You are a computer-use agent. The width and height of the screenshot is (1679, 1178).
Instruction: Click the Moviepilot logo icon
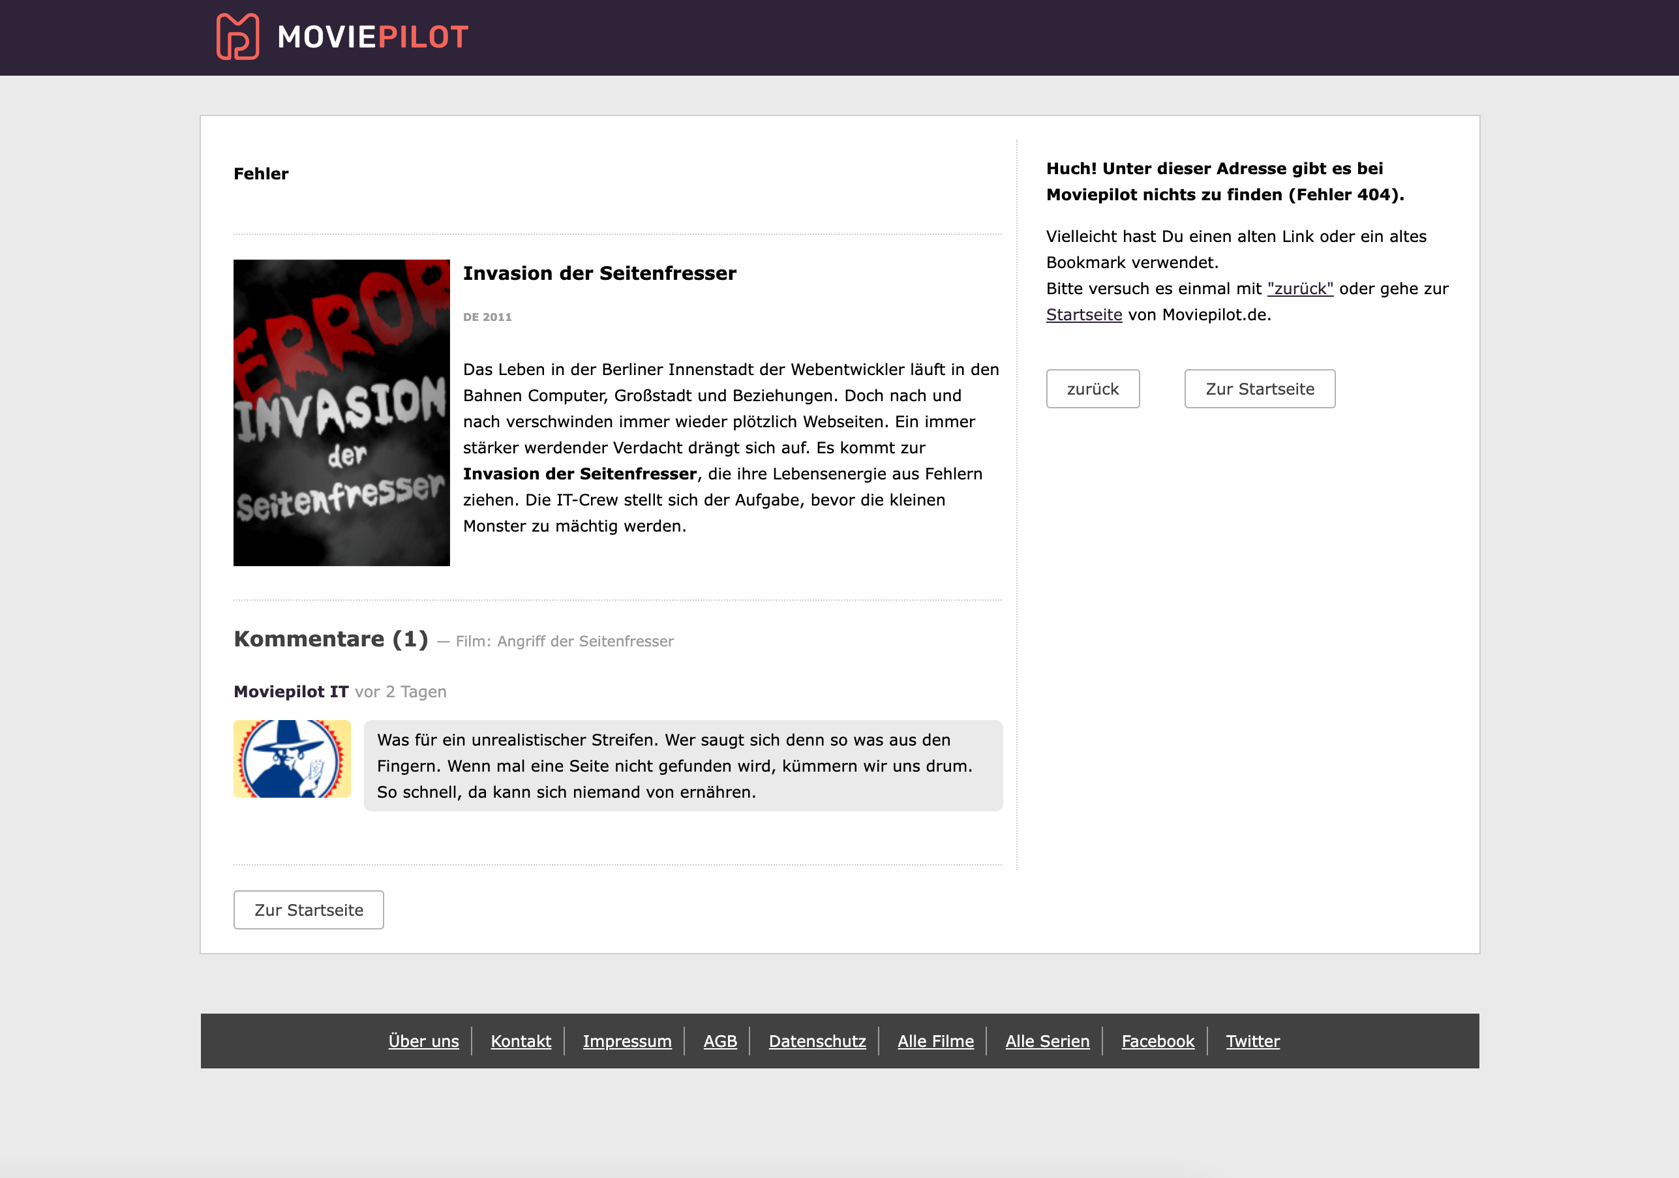(x=237, y=37)
